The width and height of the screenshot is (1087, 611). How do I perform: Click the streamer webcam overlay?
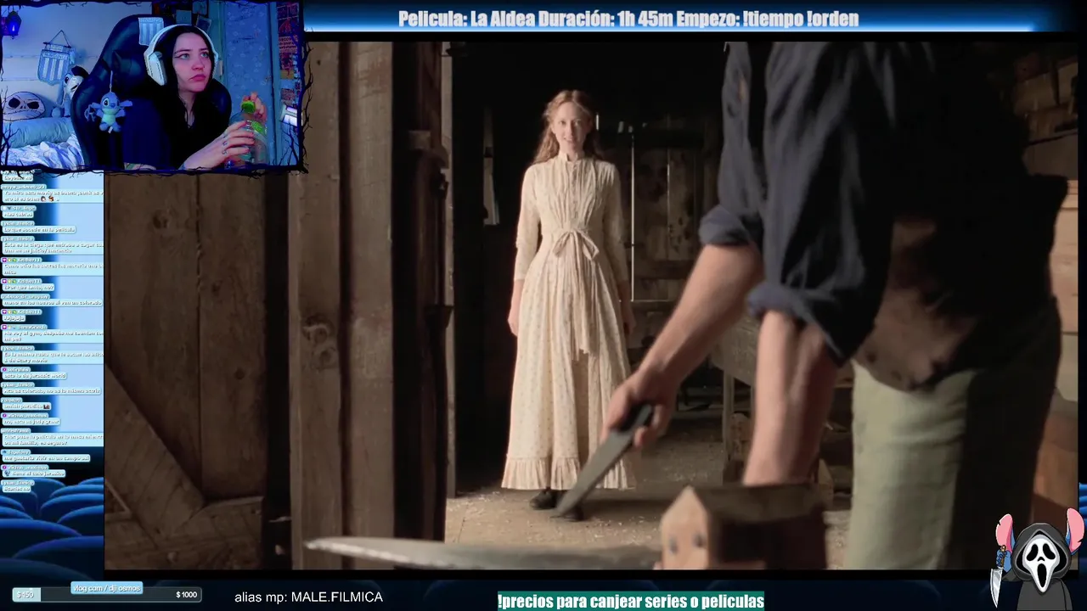(151, 85)
